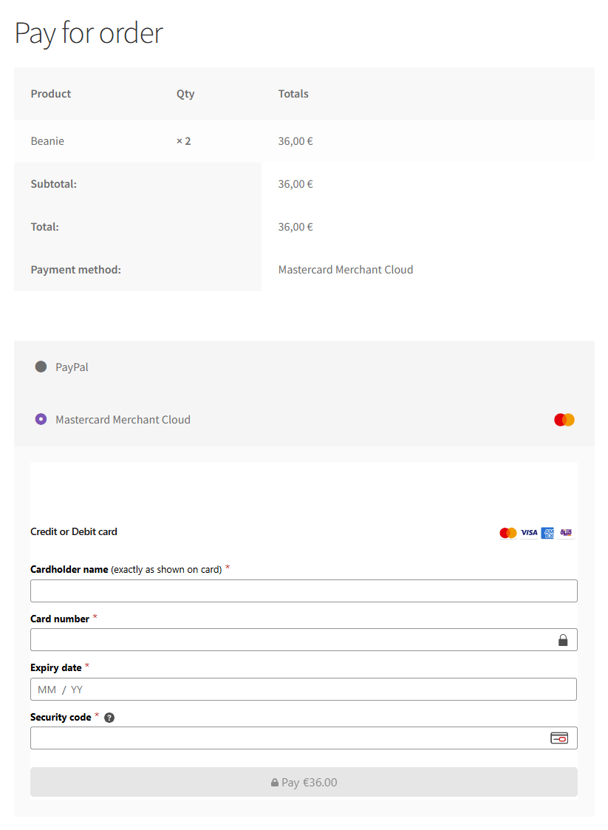608x830 pixels.
Task: Click the Beanie product name
Action: (x=47, y=141)
